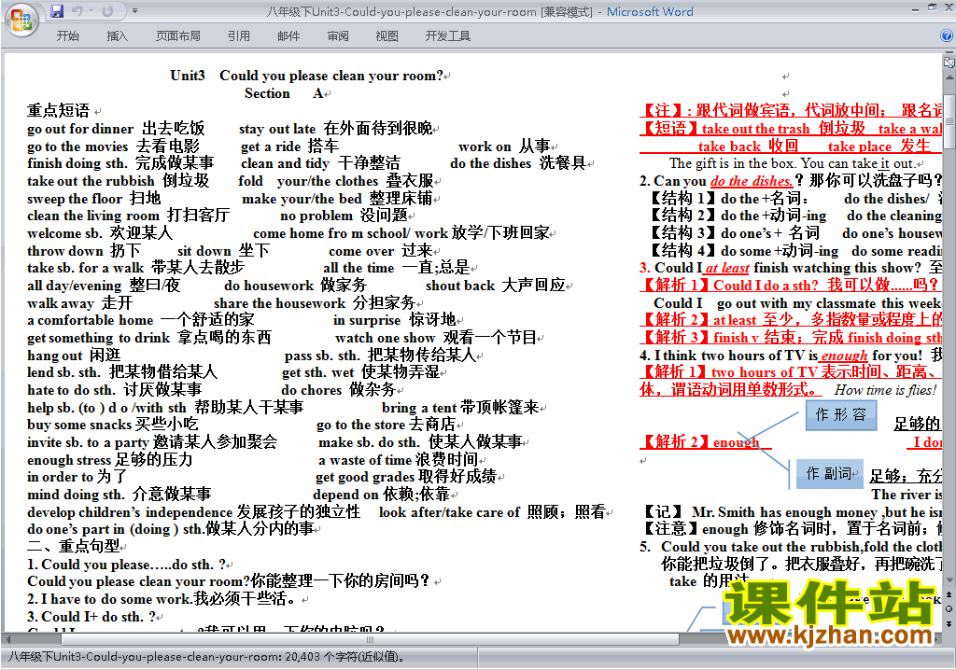Restore down the Word window
This screenshot has height=670, width=956.
coord(932,7)
